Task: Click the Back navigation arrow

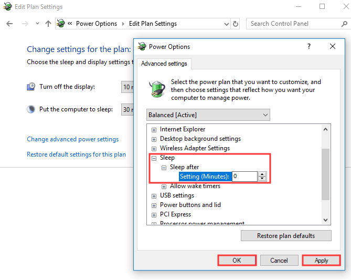Action: click(9, 24)
